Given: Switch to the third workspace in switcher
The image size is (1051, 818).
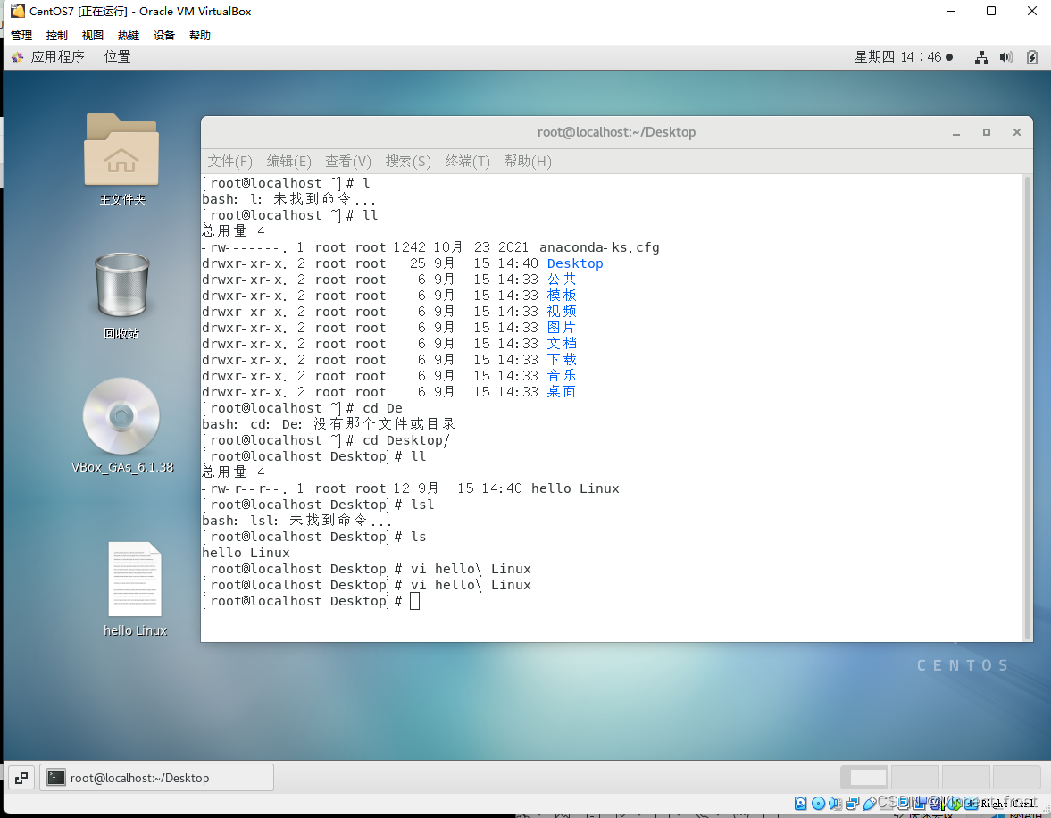Looking at the screenshot, I should pyautogui.click(x=966, y=778).
